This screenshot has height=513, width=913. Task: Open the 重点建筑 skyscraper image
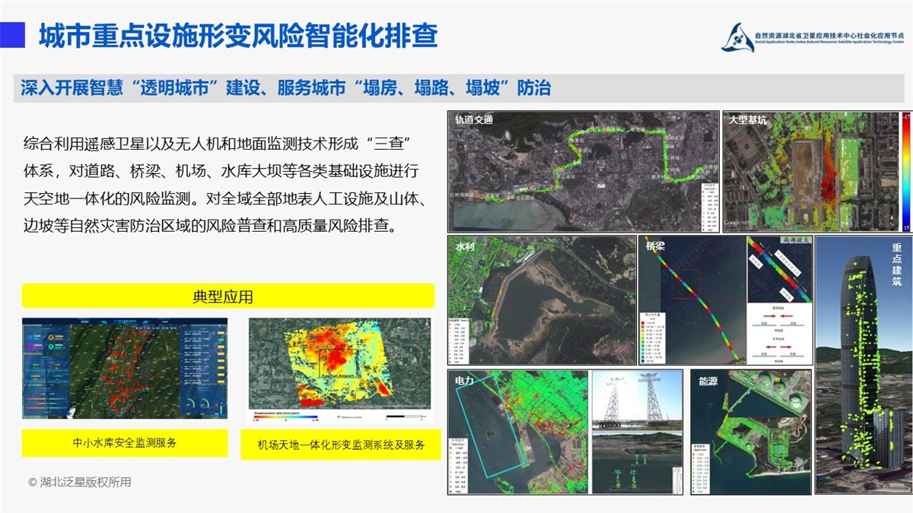click(x=864, y=365)
